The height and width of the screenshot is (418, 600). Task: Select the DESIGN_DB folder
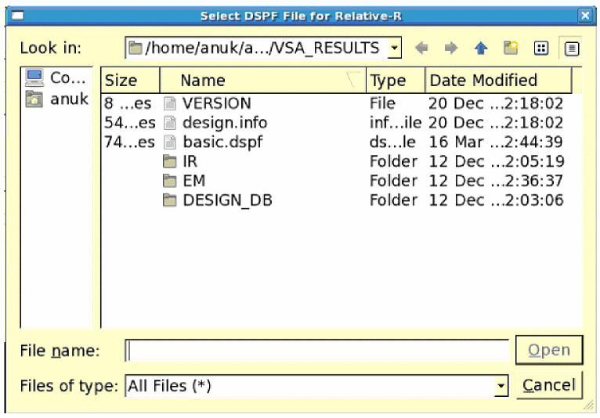click(x=226, y=200)
